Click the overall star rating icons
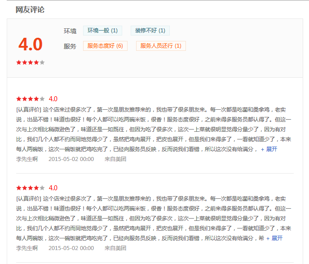This screenshot has height=264, width=309. click(x=31, y=63)
